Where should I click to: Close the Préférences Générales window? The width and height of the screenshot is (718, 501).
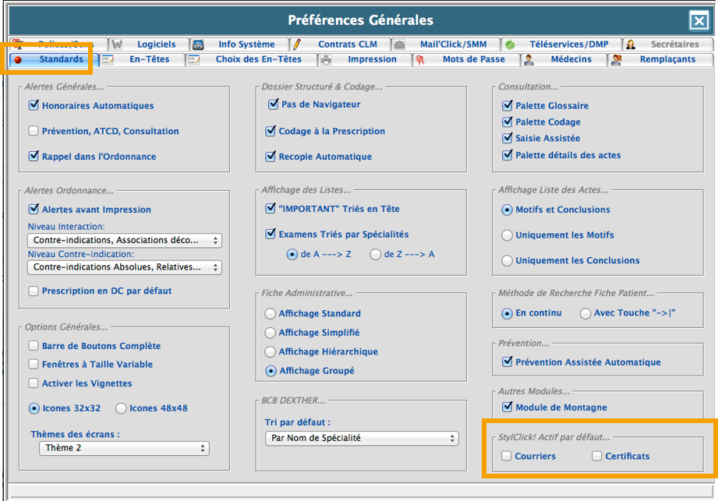click(699, 21)
